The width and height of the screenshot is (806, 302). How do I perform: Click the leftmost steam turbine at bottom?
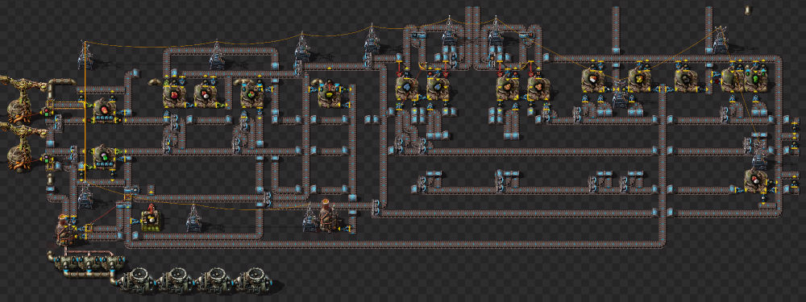137,281
